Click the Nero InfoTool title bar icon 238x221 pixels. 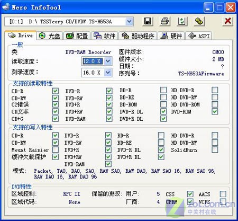6,7
